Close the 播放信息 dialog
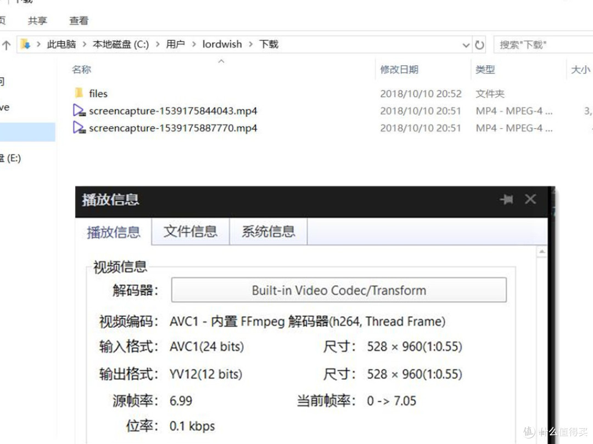The height and width of the screenshot is (444, 593). click(530, 199)
